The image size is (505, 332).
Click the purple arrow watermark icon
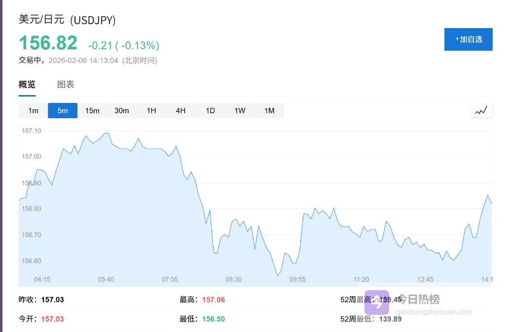coord(377,302)
